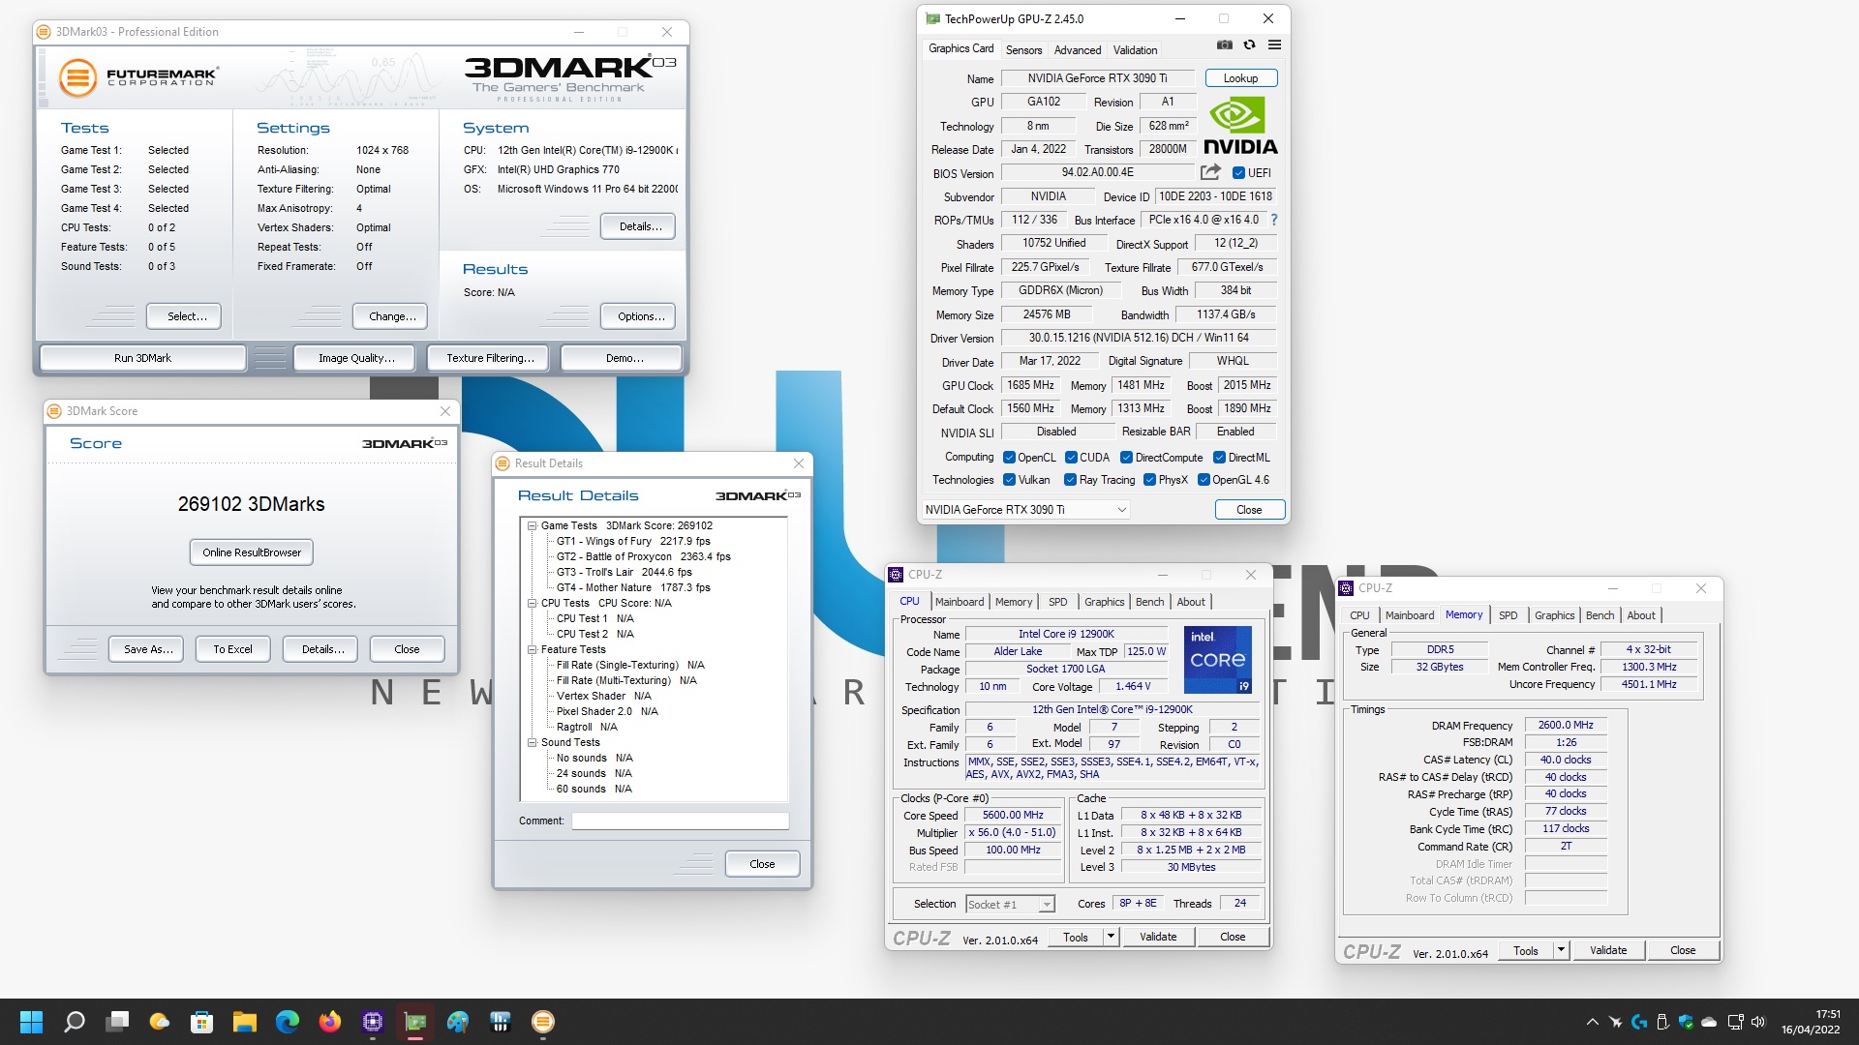Image resolution: width=1859 pixels, height=1045 pixels.
Task: Click 3DMark03 orange taskbar icon
Action: coord(543,1022)
